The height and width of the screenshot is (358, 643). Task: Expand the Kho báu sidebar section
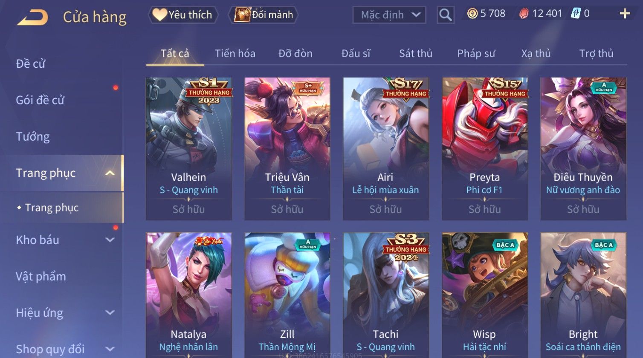tap(110, 240)
